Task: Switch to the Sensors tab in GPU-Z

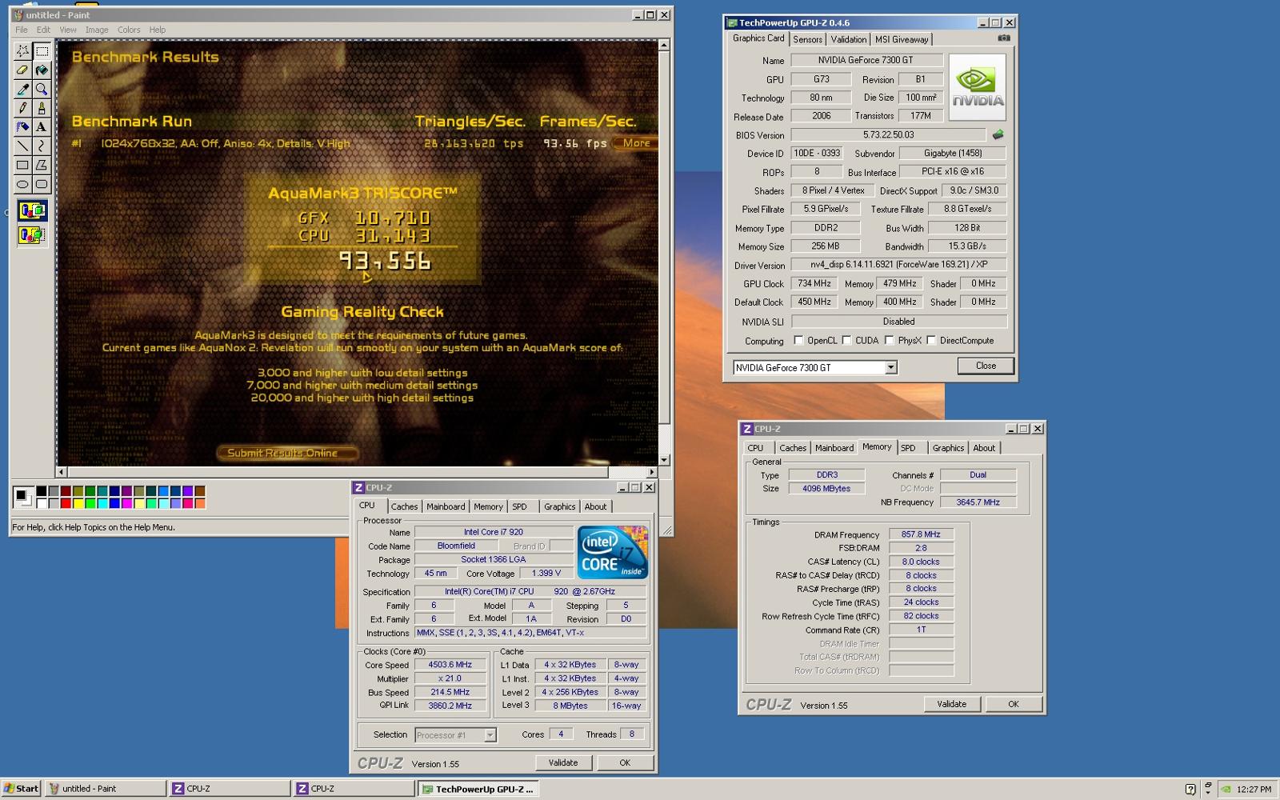Action: (x=807, y=39)
